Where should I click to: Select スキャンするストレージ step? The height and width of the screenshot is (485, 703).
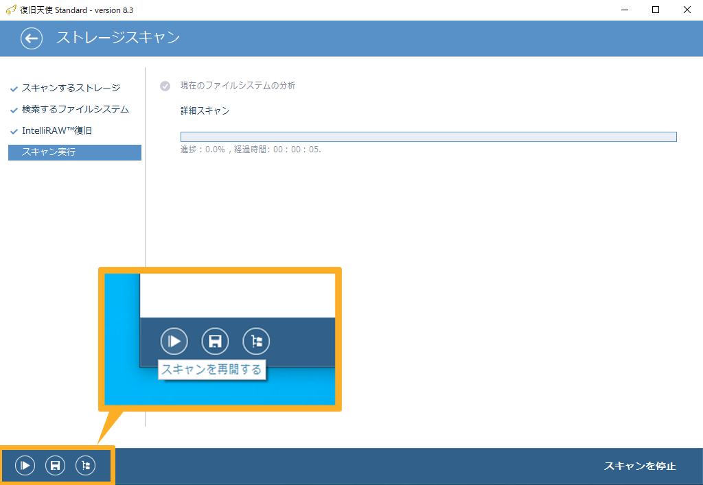coord(71,88)
